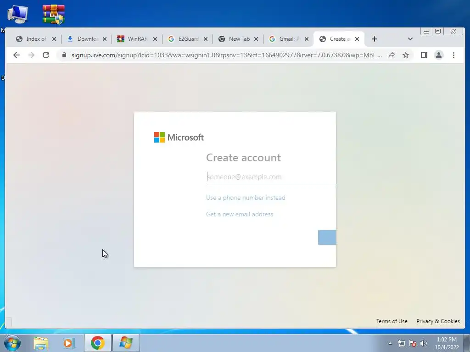Minimize the Chrome window
Screen dimensions: 470x352
[426, 32]
